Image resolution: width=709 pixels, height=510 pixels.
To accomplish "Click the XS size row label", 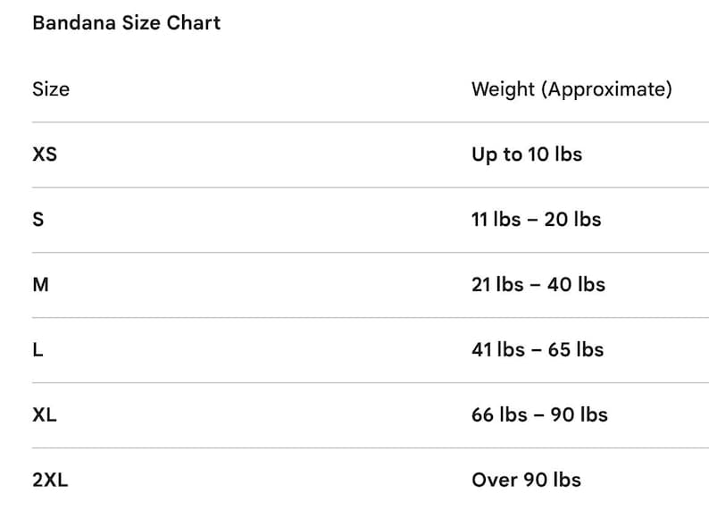I will [x=45, y=155].
